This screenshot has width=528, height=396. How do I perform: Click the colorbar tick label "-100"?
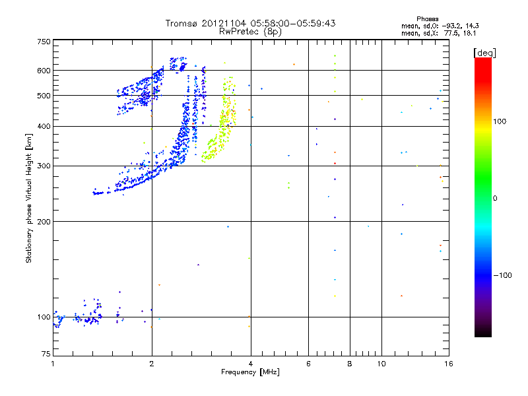pos(502,275)
